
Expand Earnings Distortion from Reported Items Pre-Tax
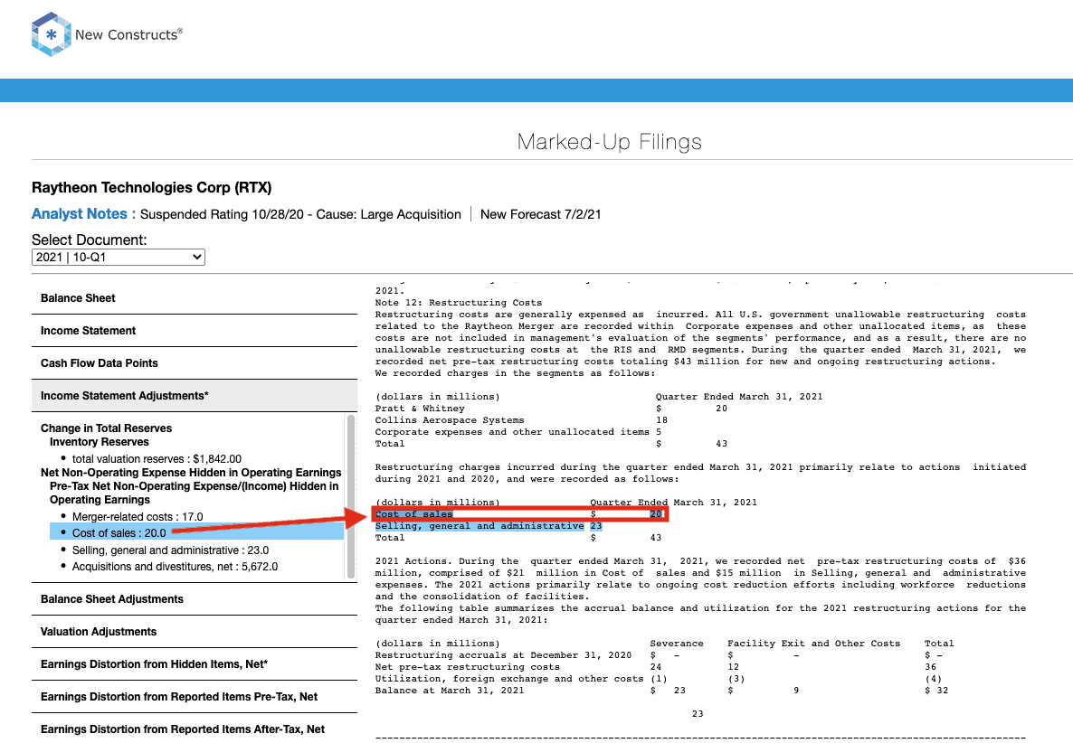(x=195, y=697)
